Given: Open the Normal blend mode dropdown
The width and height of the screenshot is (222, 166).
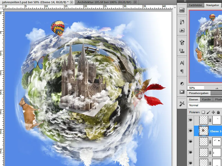Looking at the screenshot, I should coord(205,105).
